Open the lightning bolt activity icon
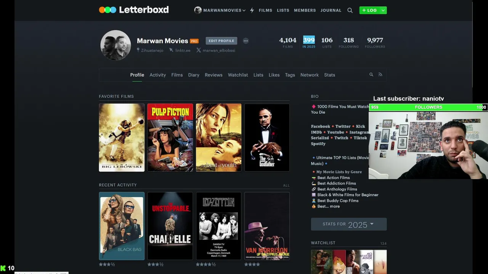 (252, 10)
